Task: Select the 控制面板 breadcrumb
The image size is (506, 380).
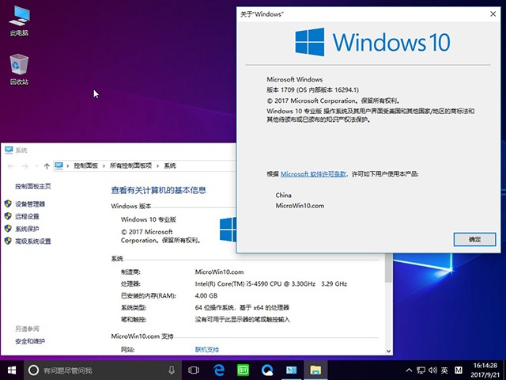Action: click(x=86, y=165)
